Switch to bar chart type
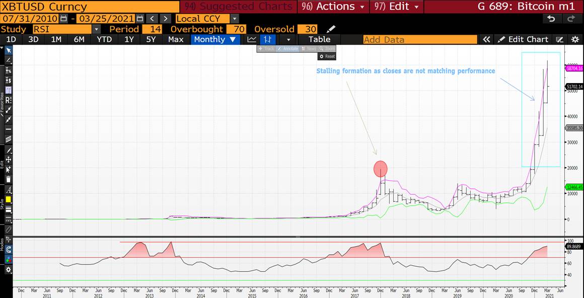Screen dimensions: 584x298 [x=267, y=39]
